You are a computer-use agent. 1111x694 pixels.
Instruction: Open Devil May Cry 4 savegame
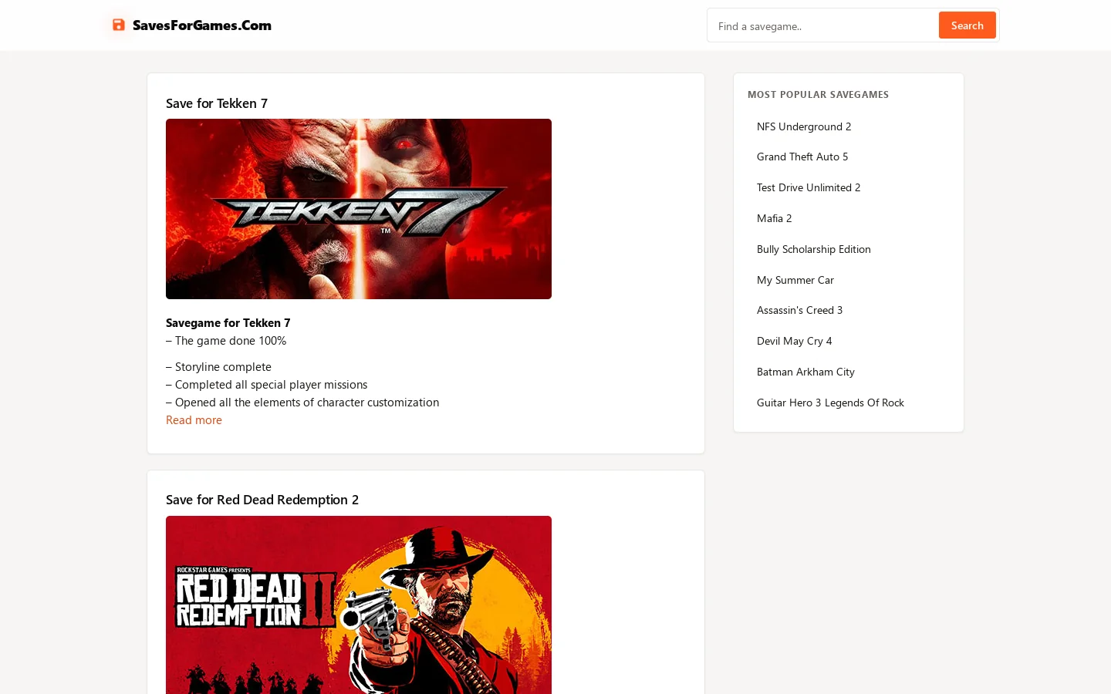795,341
